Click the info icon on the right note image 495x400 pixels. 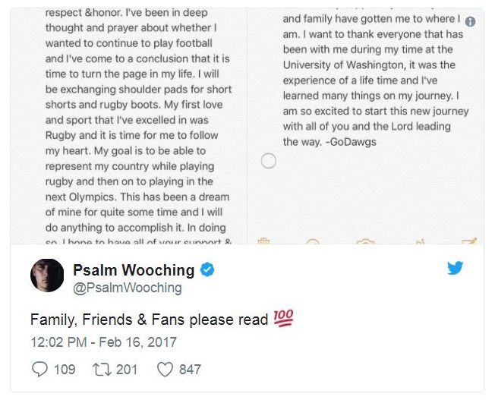click(x=470, y=21)
